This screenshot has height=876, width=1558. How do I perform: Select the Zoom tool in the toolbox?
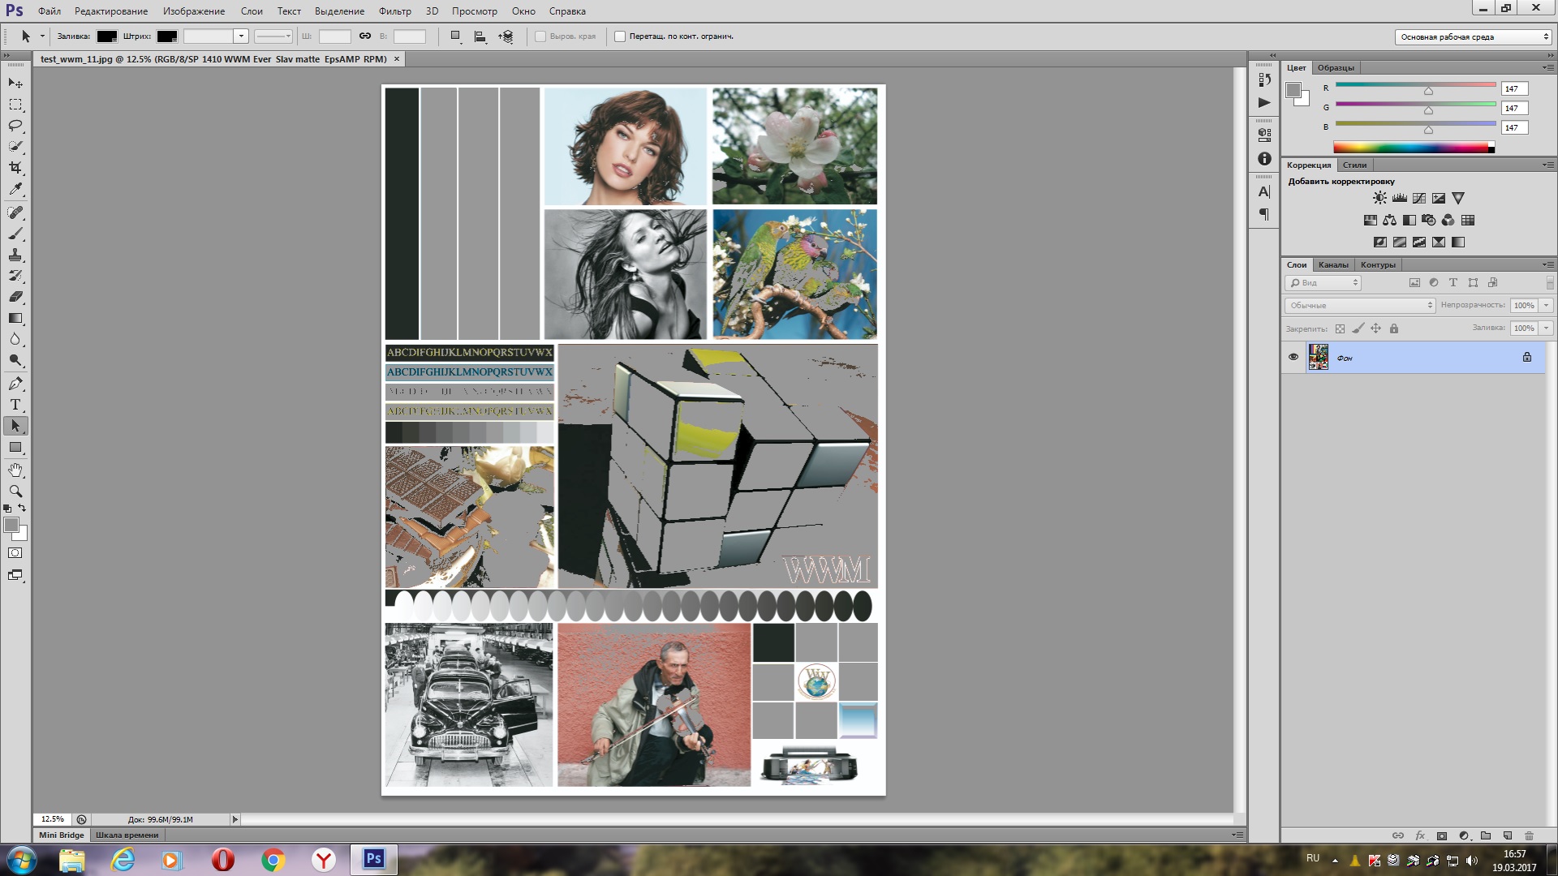[15, 492]
